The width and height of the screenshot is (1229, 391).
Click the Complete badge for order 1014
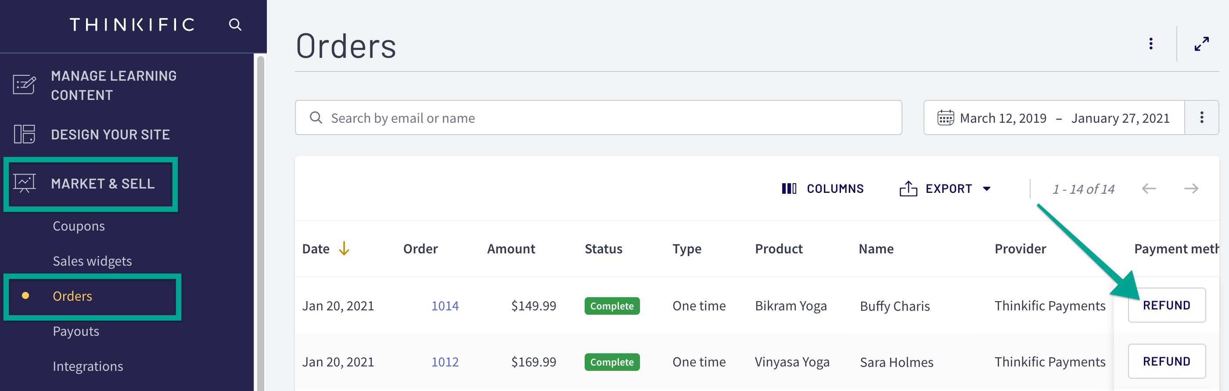pos(611,306)
